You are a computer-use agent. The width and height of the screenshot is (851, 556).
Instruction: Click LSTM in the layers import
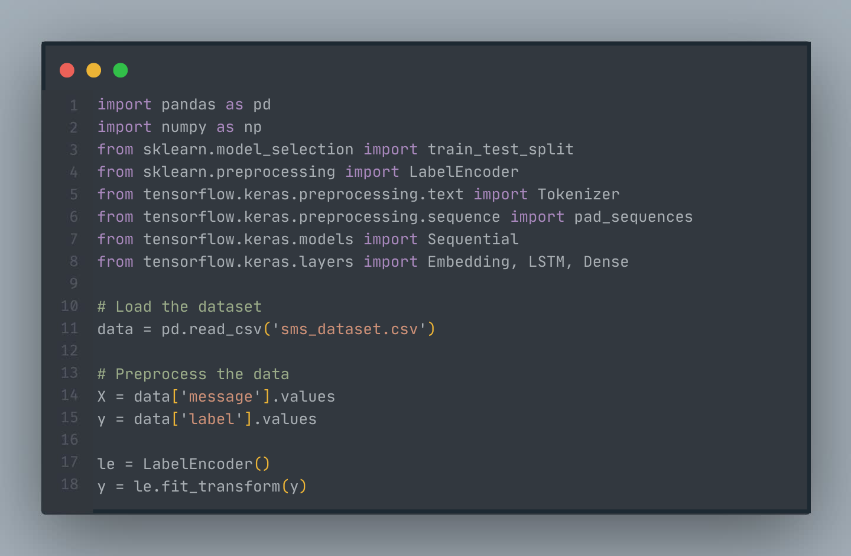pos(547,262)
